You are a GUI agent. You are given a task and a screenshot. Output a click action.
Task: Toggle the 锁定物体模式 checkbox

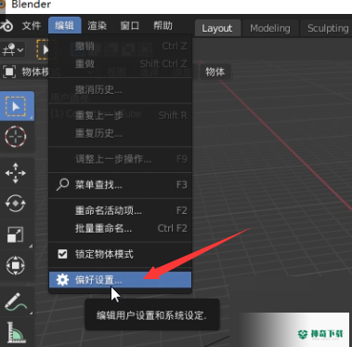62,255
